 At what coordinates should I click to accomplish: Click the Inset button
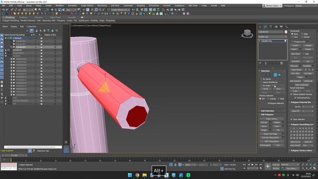[277, 126]
